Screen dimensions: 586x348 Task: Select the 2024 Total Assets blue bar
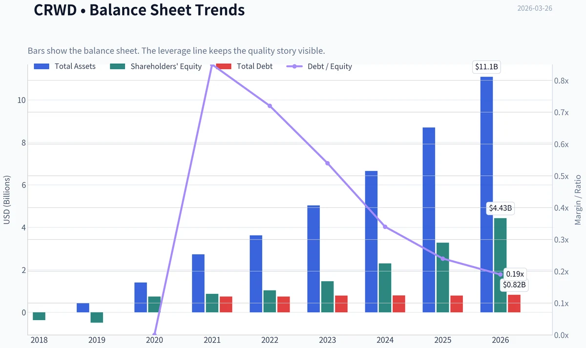(372, 242)
